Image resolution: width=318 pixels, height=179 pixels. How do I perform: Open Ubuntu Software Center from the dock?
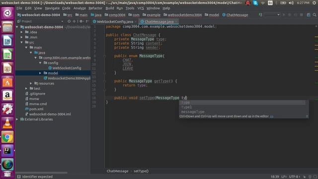pyautogui.click(x=7, y=82)
